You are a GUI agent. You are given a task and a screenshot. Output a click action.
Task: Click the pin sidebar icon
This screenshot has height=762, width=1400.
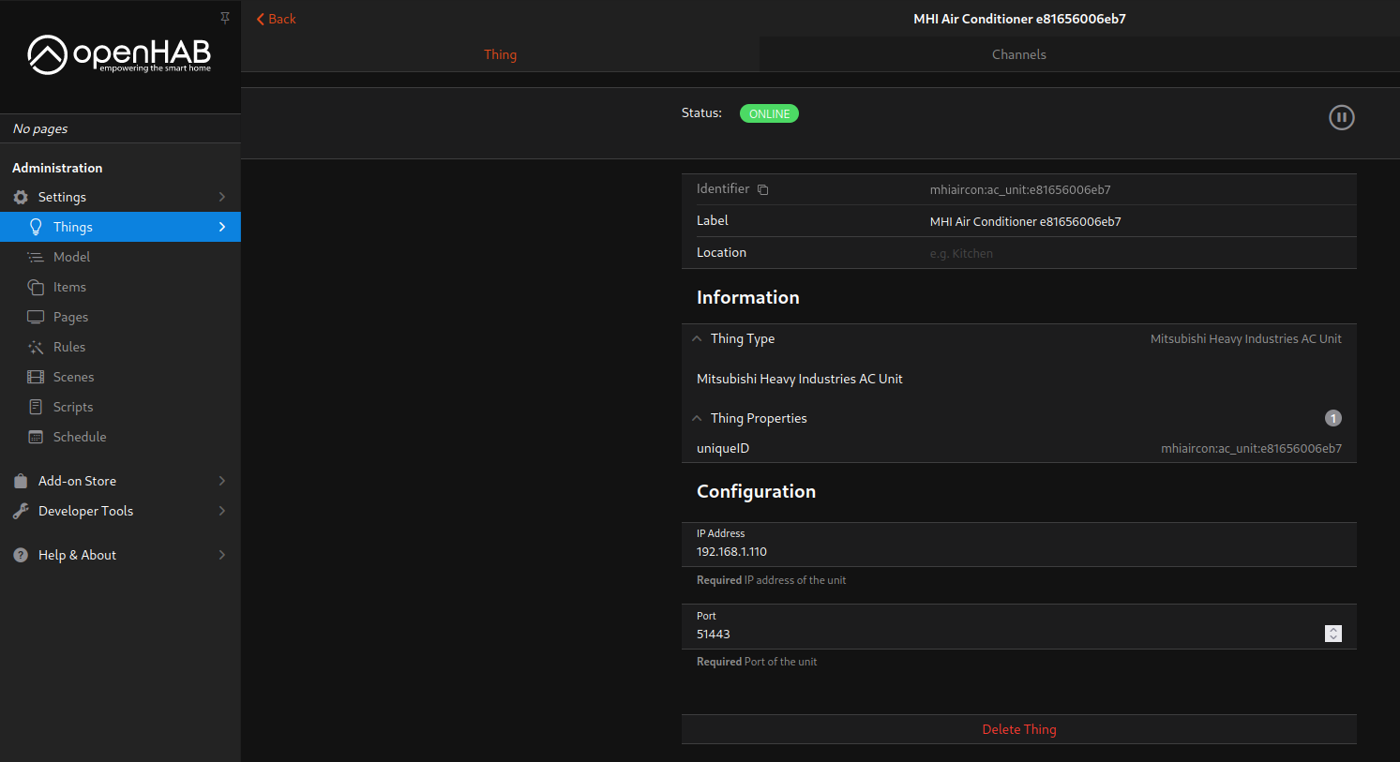click(225, 18)
